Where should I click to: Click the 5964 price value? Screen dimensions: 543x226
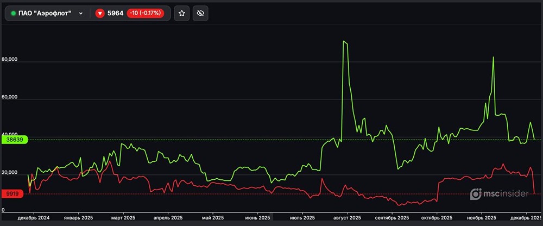tap(115, 13)
